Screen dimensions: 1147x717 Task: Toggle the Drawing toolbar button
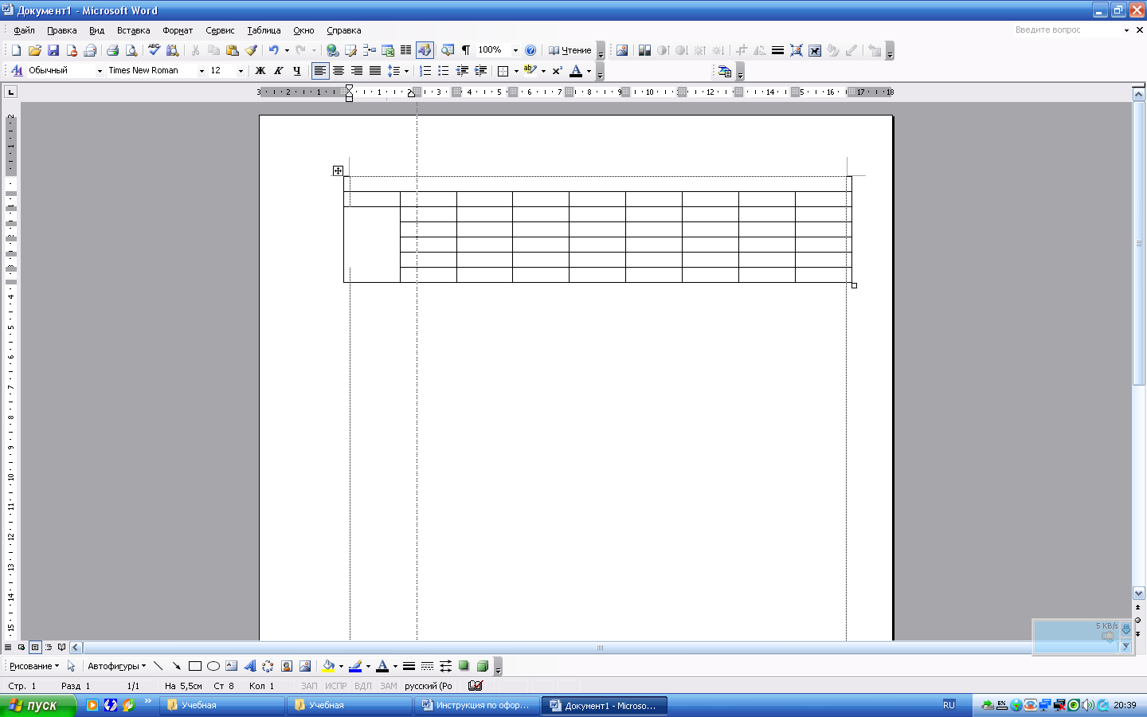pyautogui.click(x=425, y=50)
